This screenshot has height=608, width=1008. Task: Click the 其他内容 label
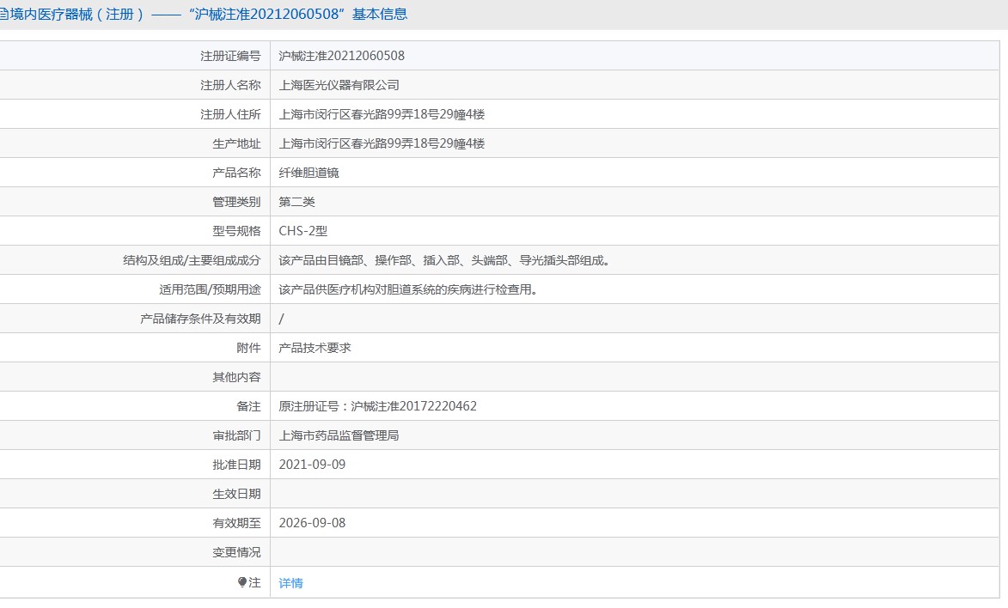[x=236, y=377]
